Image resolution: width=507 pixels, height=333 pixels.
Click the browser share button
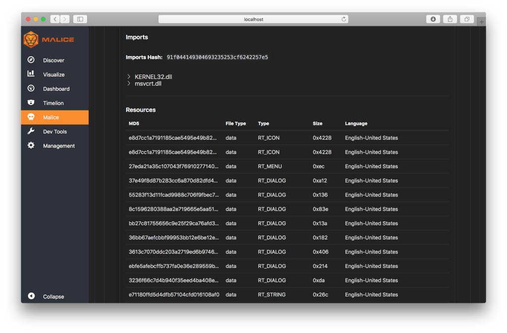coord(450,19)
